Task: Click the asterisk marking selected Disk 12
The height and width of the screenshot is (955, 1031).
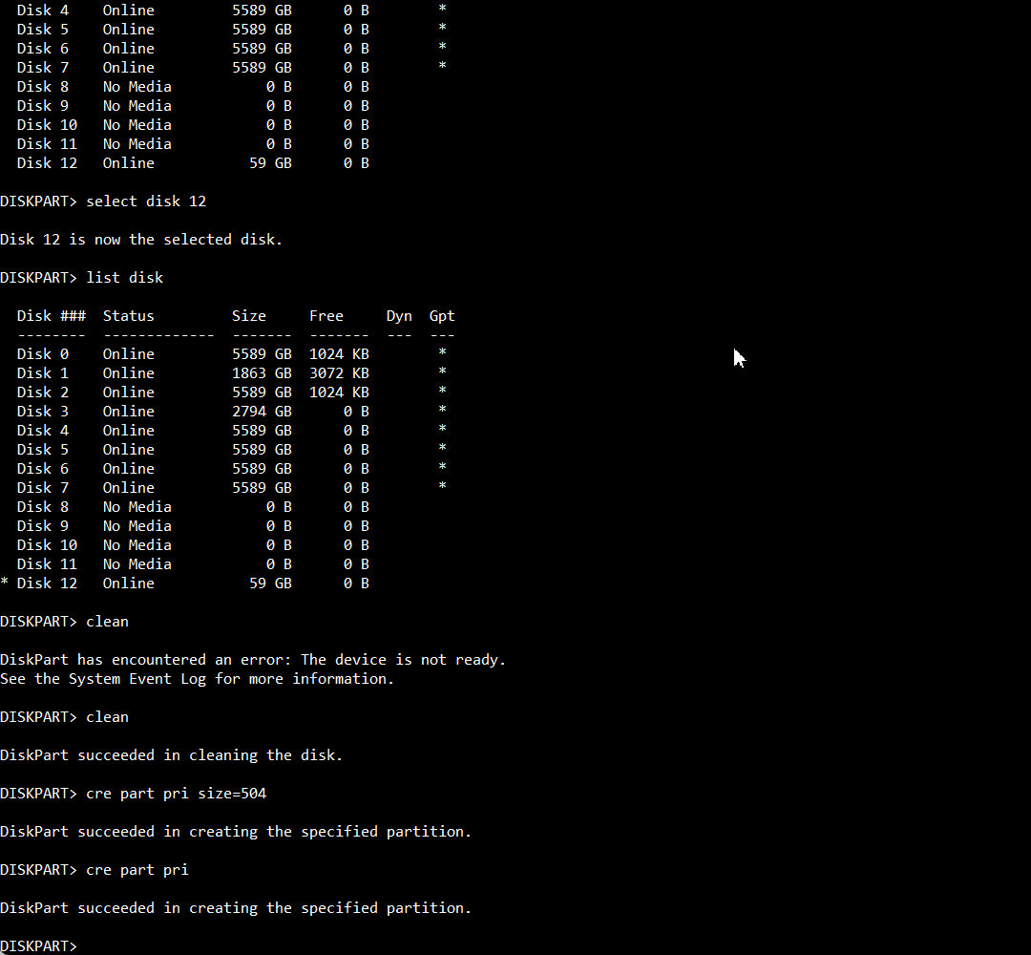Action: coord(5,583)
